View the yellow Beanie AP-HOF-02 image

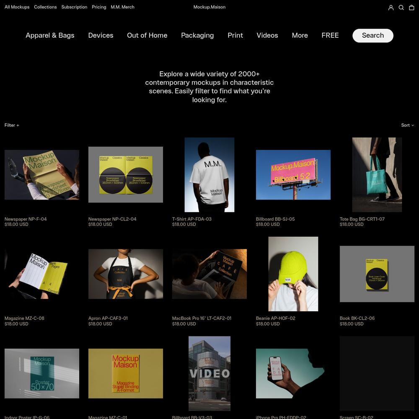click(293, 274)
